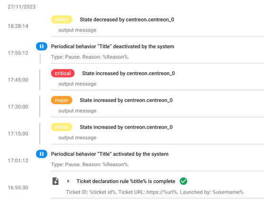Click the minor chip at 18:28:14
This screenshot has width=264, height=202.
pyautogui.click(x=62, y=19)
